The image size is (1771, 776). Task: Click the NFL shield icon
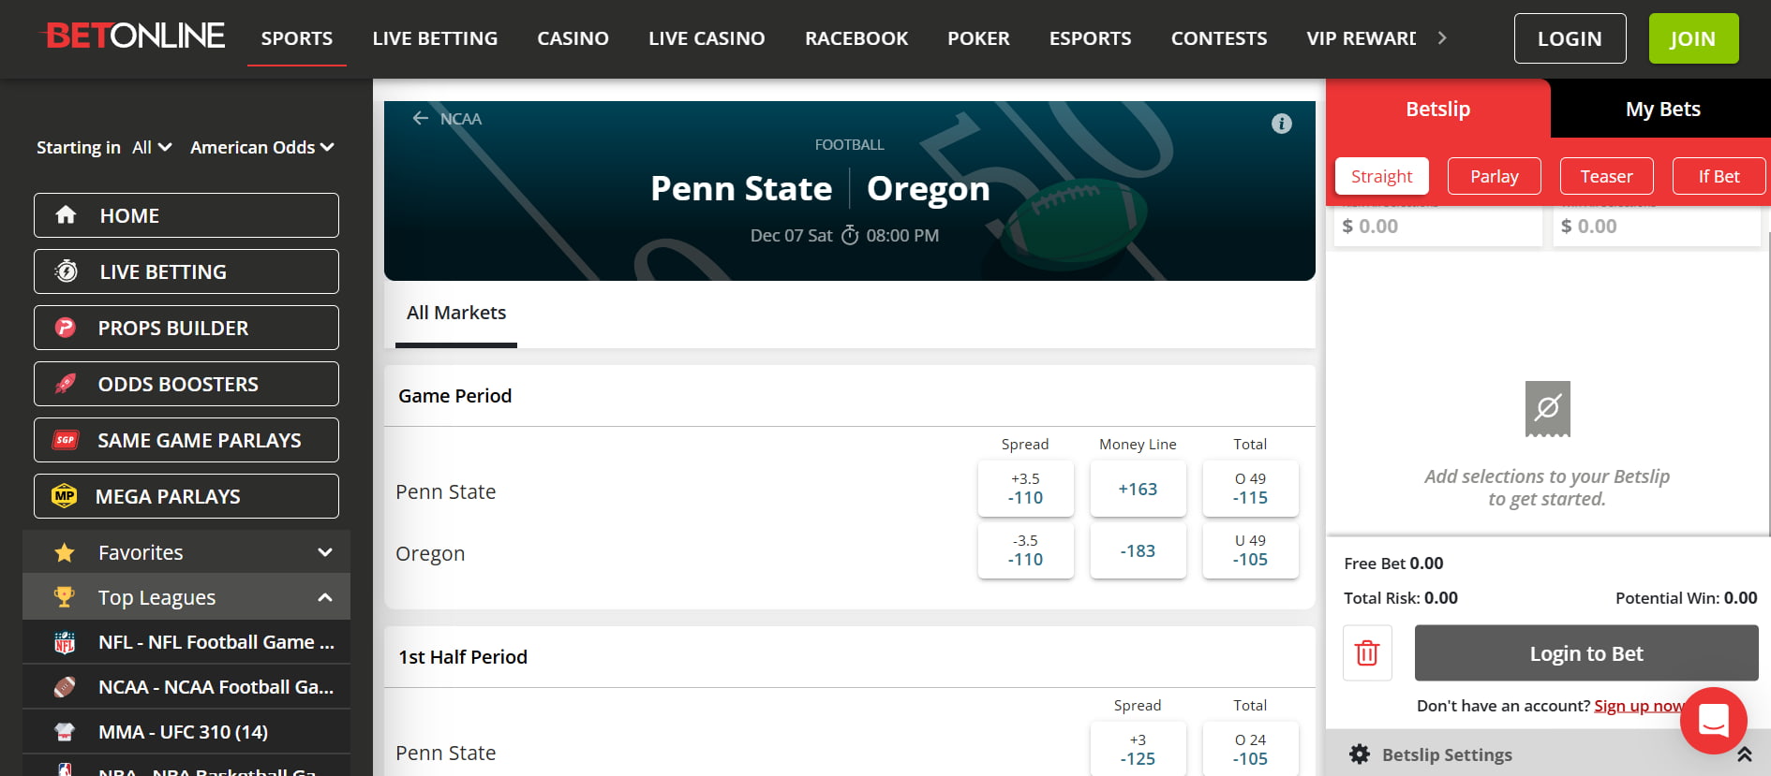point(65,642)
